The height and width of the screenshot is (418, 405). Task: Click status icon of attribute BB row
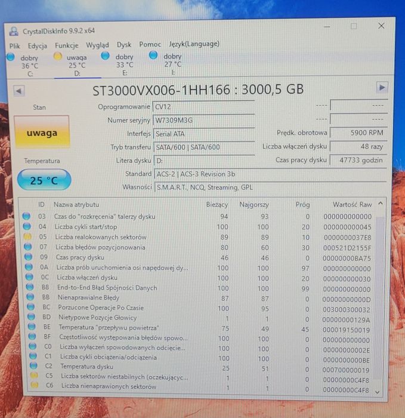[30, 297]
